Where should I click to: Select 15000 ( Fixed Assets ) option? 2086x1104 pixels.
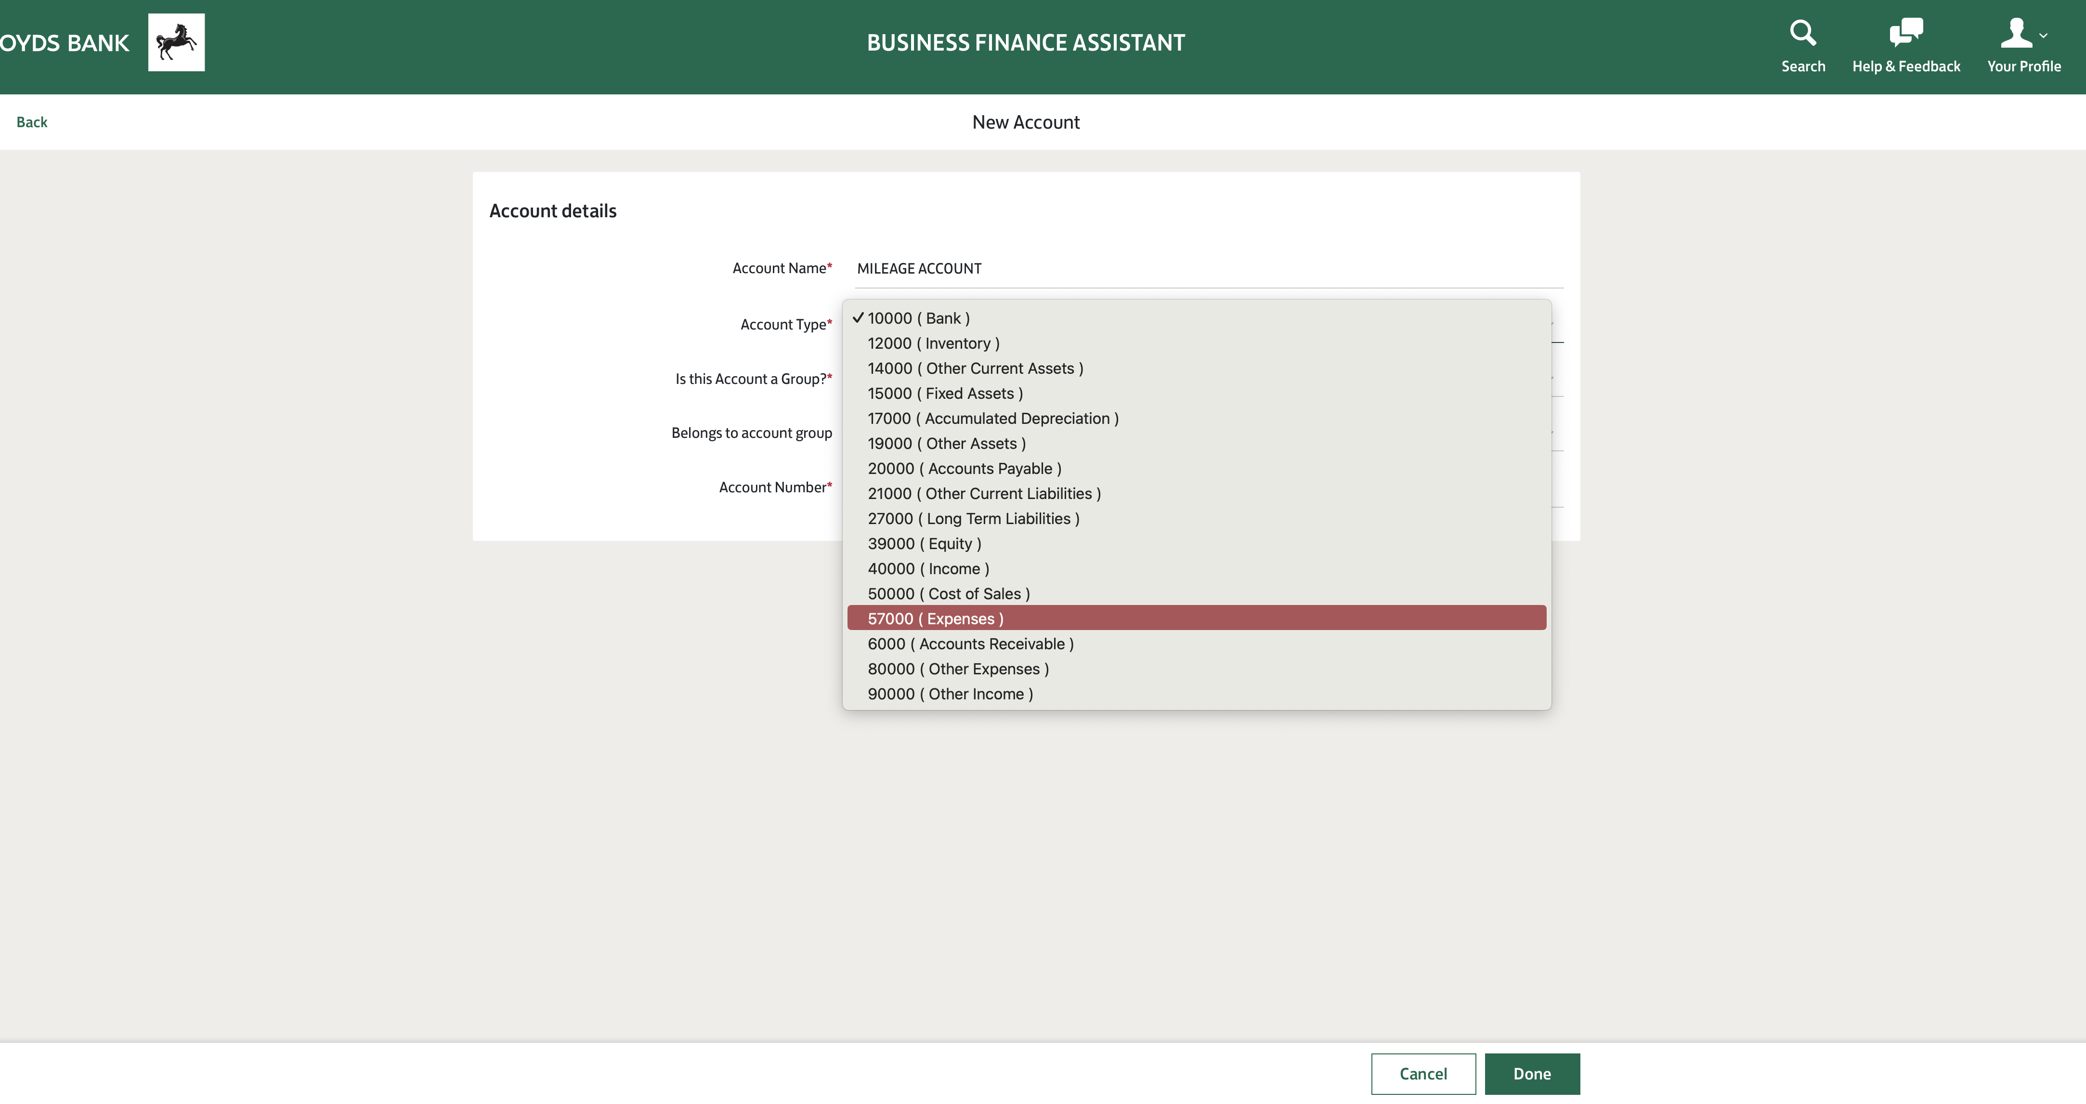point(1197,394)
